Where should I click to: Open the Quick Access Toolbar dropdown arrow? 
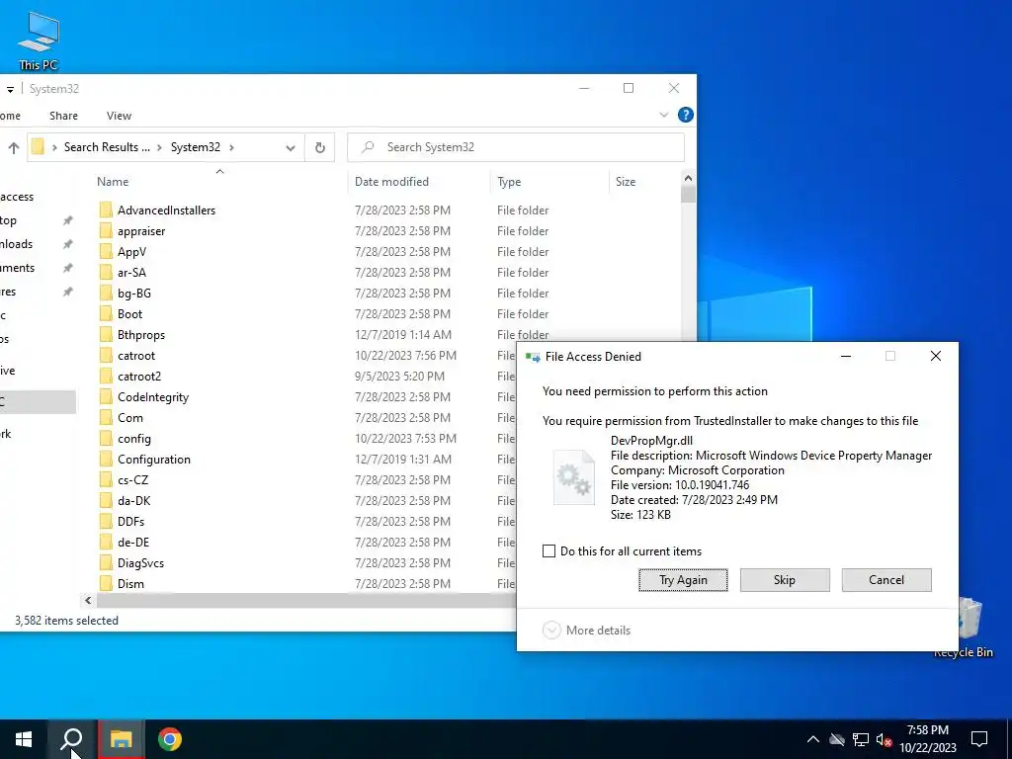click(10, 89)
